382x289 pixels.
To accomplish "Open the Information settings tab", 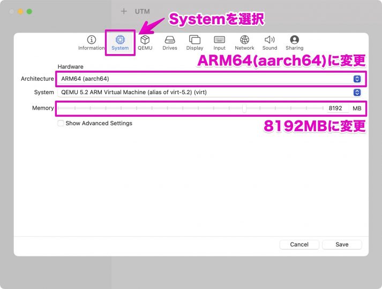I will coord(92,43).
